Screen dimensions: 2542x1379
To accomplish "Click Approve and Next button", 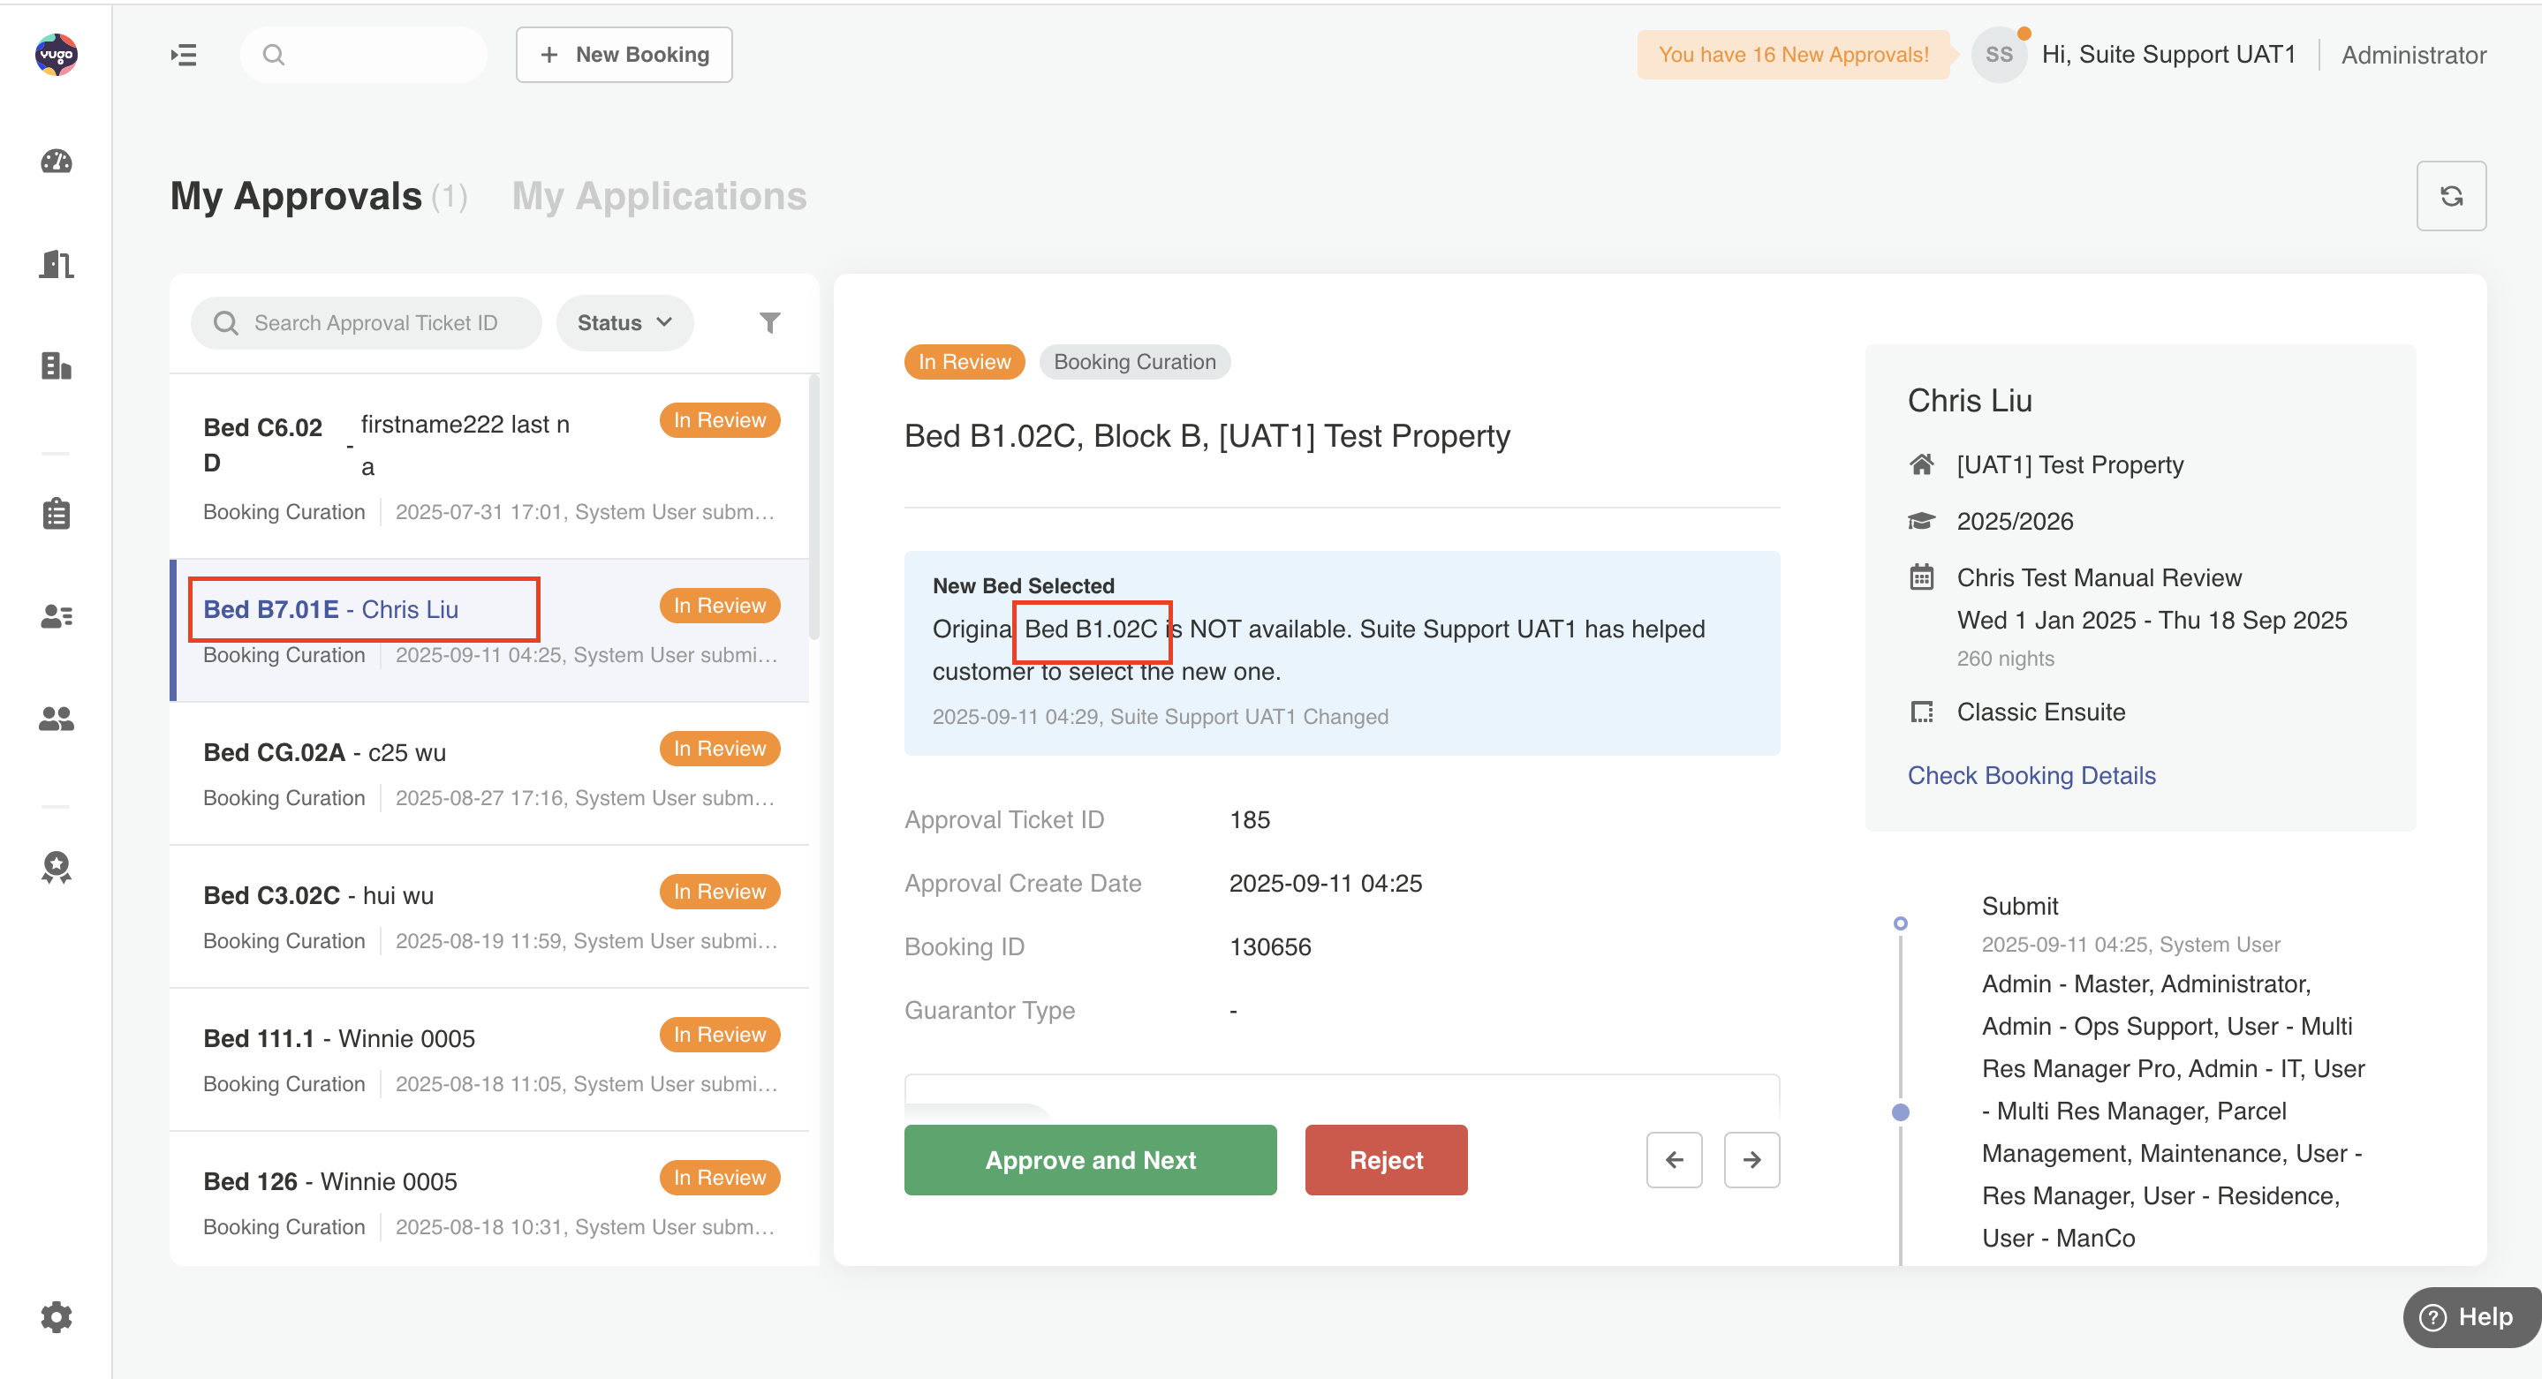I will 1089,1160.
